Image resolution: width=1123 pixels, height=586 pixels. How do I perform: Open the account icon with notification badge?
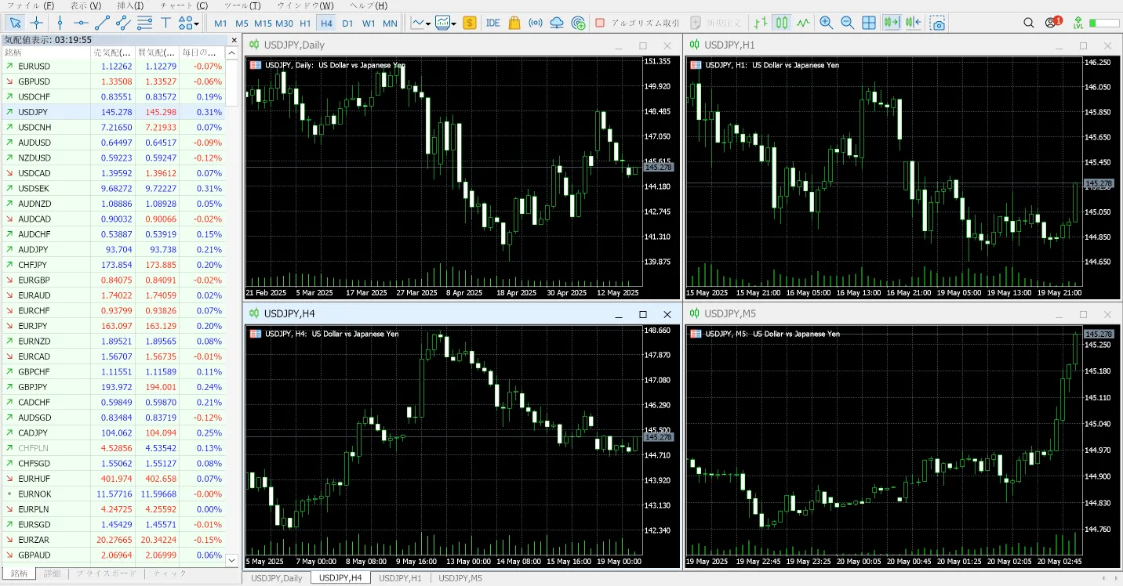(x=1052, y=22)
